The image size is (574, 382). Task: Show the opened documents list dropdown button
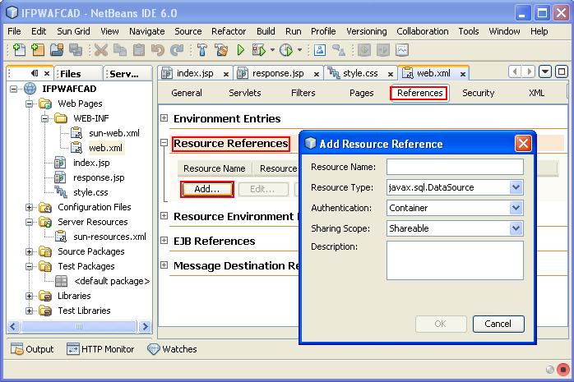(545, 71)
